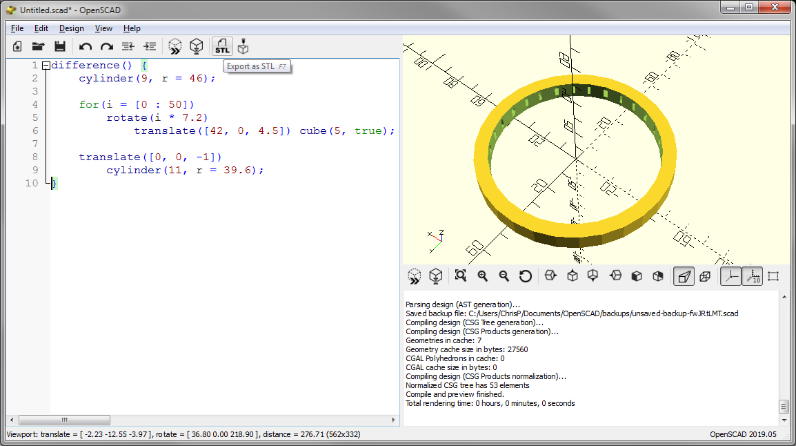Click View All in the viewport toolbar
Image resolution: width=796 pixels, height=446 pixels.
pyautogui.click(x=461, y=276)
